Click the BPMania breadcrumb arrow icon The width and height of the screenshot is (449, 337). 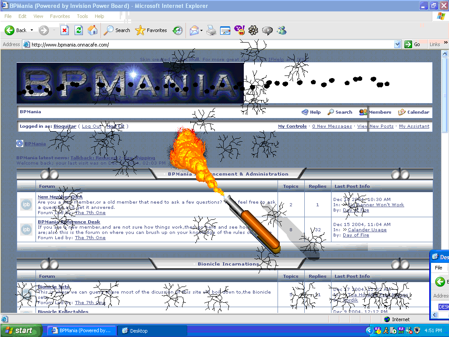[x=19, y=143]
